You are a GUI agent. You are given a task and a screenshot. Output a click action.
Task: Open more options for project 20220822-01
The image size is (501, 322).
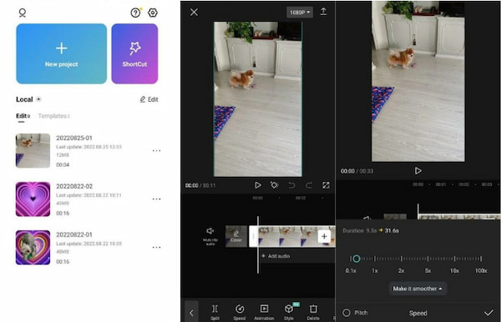(x=157, y=247)
